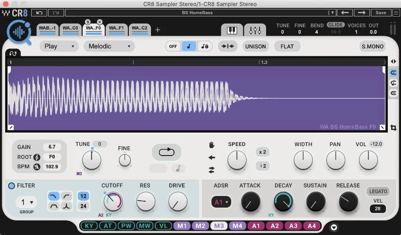Save the preset
Image resolution: width=401 pixels, height=235 pixels.
click(x=381, y=13)
